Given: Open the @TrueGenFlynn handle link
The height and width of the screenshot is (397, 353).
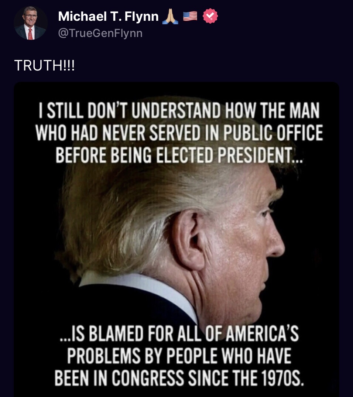Looking at the screenshot, I should 100,33.
